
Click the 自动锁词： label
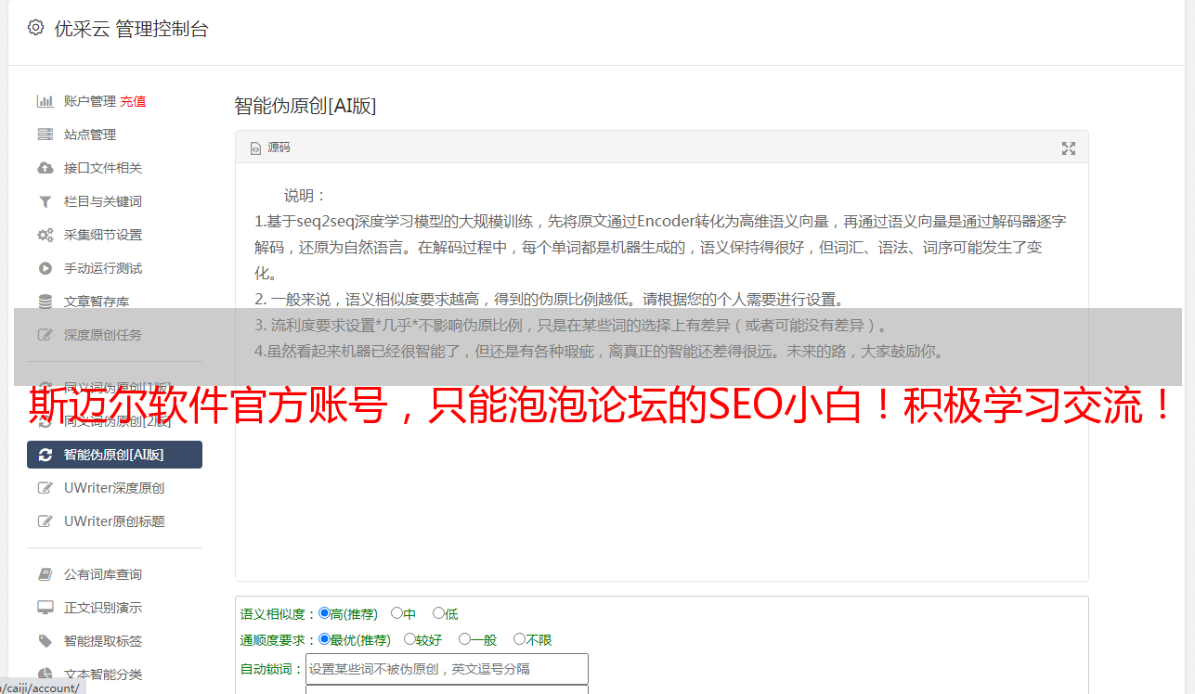pyautogui.click(x=272, y=669)
